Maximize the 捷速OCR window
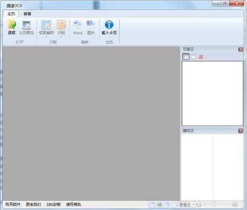Screen dimensions: 247x210 click(225, 3)
